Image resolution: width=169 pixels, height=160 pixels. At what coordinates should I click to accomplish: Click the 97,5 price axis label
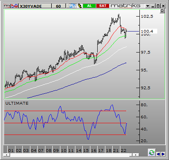pyautogui.click(x=145, y=52)
